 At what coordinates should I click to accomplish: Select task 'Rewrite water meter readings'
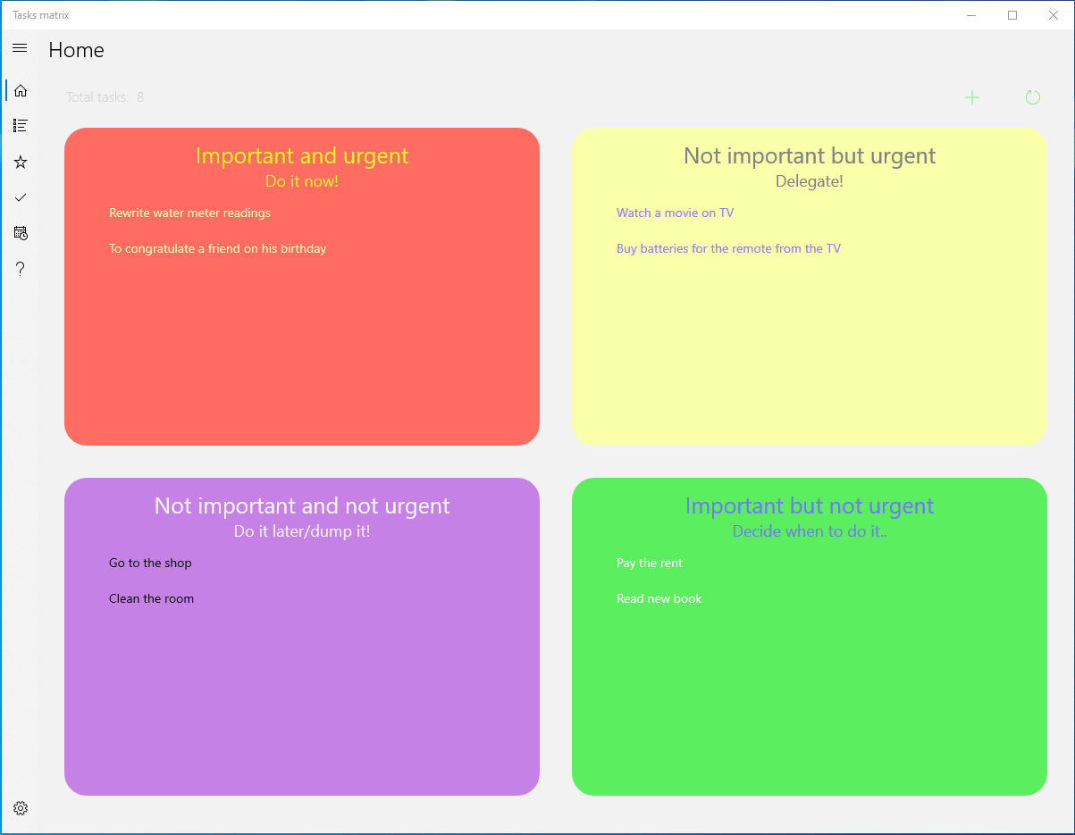189,213
